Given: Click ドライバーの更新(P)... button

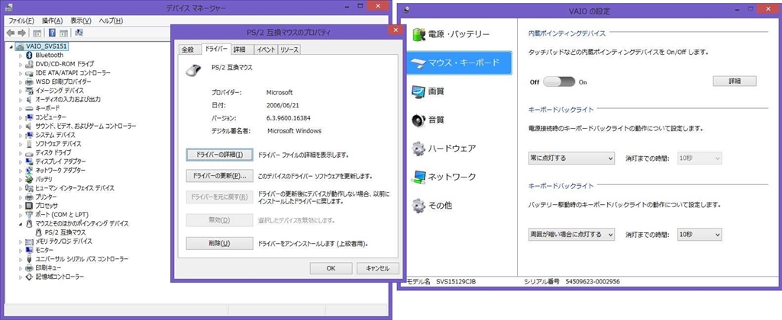Looking at the screenshot, I should coord(219,176).
